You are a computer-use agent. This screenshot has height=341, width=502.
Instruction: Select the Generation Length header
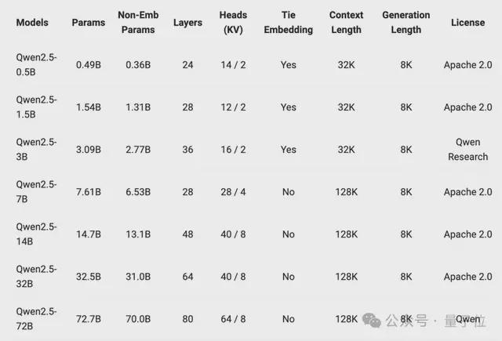[x=406, y=23]
